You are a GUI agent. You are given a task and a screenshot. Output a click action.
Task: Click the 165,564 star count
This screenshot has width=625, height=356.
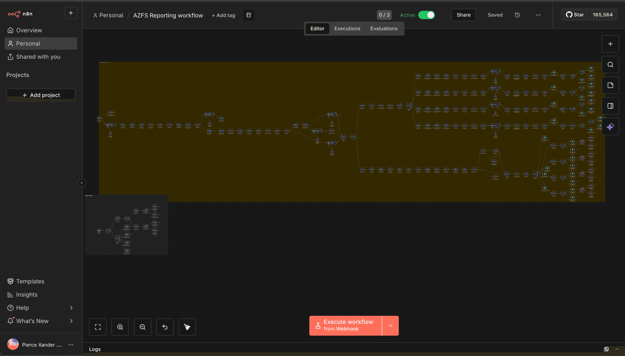tap(603, 15)
